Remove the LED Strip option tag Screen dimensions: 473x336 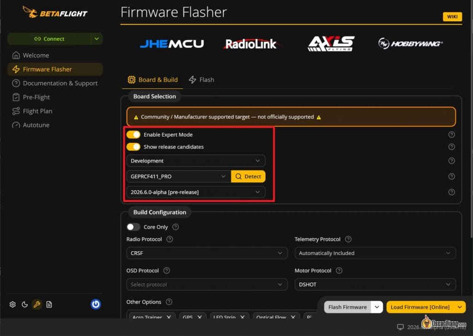242,317
